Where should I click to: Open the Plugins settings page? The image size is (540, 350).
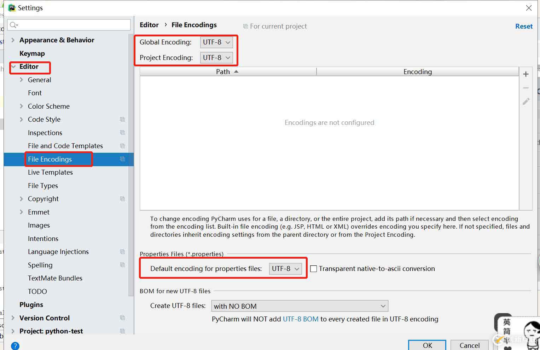[x=31, y=304]
